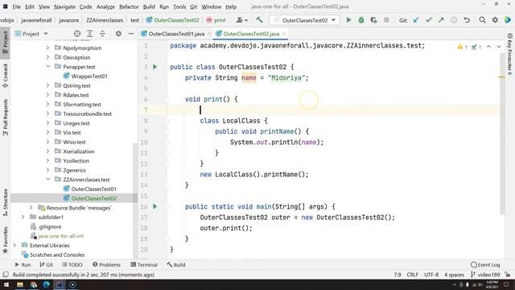Build project with the hammer icon
The height and width of the screenshot is (290, 515).
tap(259, 20)
